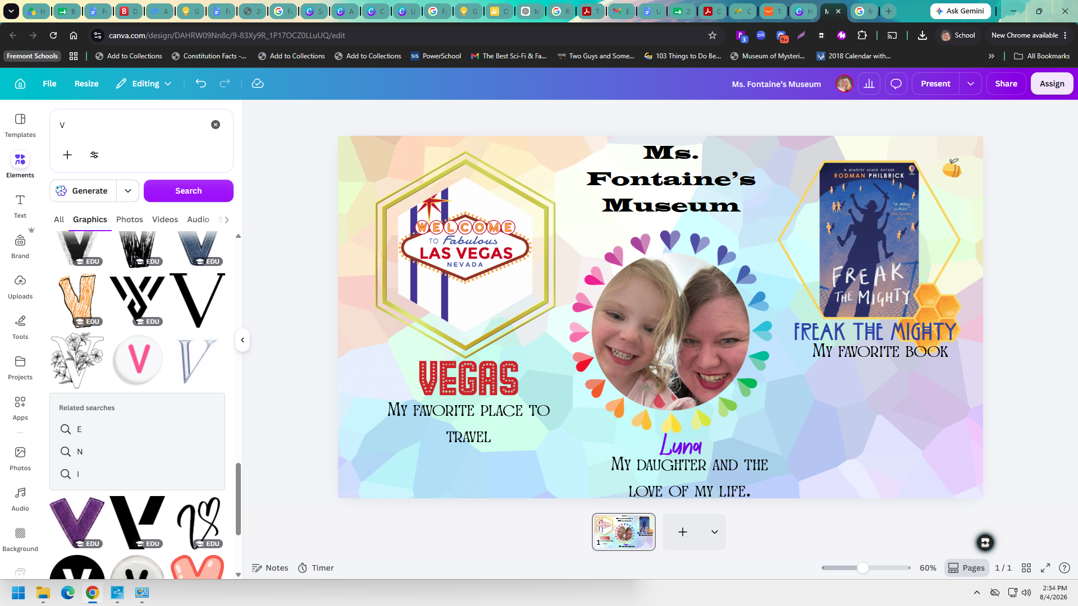Open the comments icon
1078x606 pixels.
896,84
